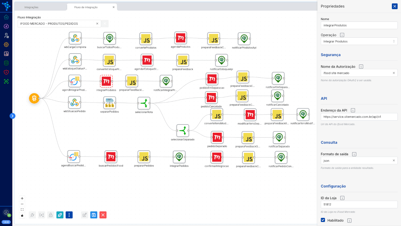The image size is (401, 226).
Task: Open the shield security page in the sidebar
Action: (6, 72)
